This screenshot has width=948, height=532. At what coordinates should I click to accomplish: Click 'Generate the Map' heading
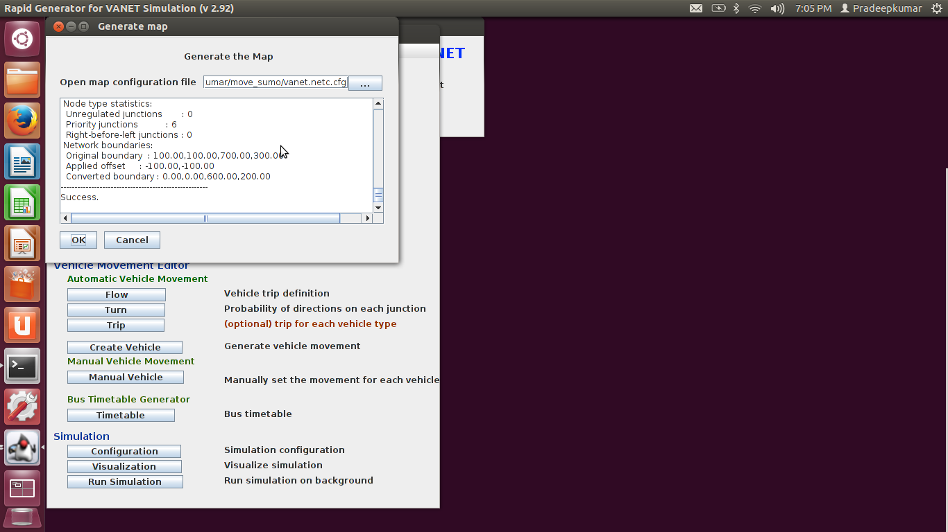click(228, 56)
